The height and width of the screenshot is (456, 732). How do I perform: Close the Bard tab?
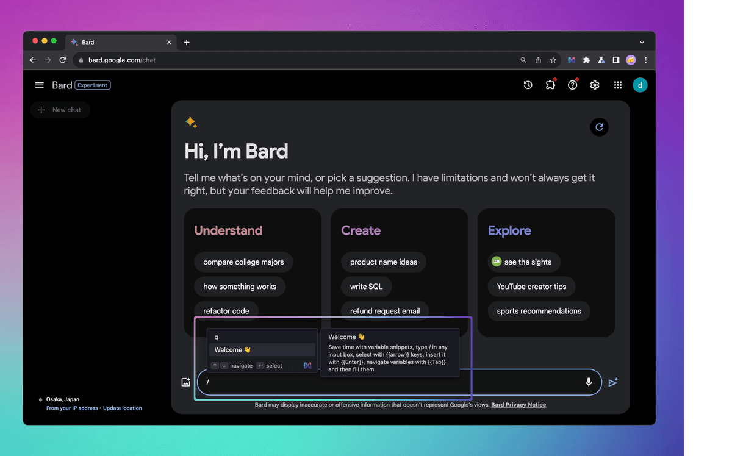pos(170,43)
